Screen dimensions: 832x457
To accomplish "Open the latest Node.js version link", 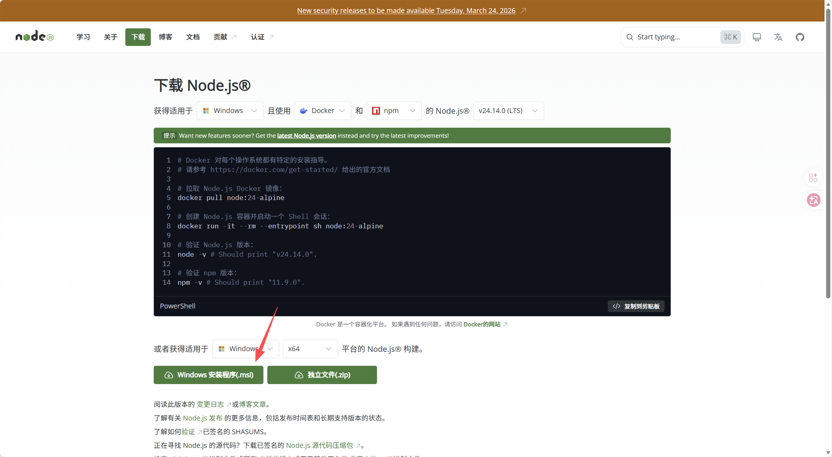I will (x=306, y=136).
